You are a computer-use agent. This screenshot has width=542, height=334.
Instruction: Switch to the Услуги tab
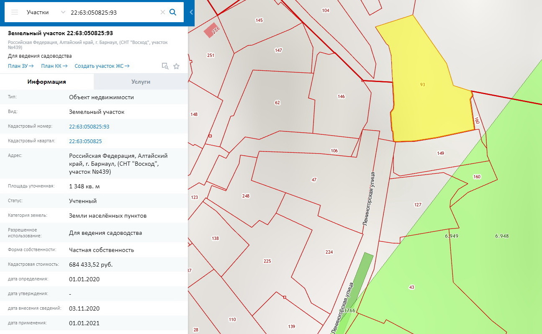pyautogui.click(x=141, y=82)
